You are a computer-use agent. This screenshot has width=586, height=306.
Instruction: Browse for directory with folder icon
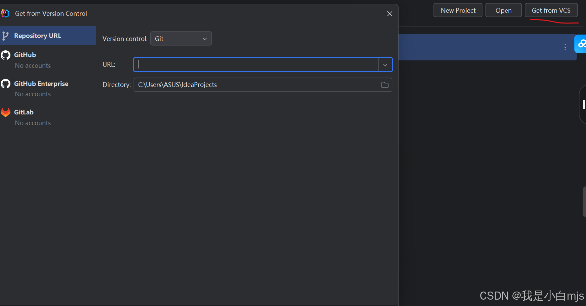click(385, 85)
